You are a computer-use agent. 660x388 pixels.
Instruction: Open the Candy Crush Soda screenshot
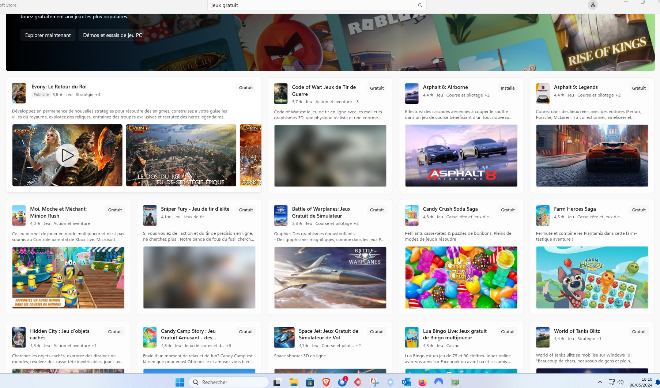tap(461, 278)
